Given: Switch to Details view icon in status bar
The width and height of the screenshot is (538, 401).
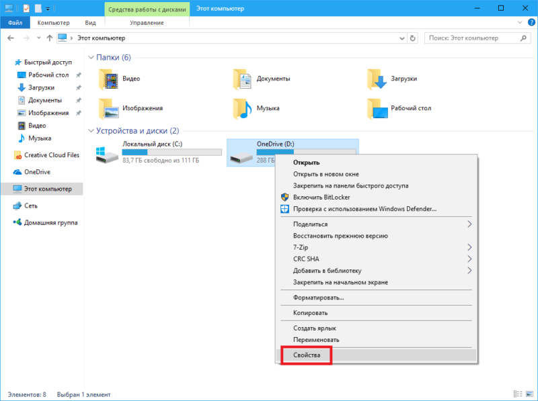Looking at the screenshot, I should click(x=518, y=394).
